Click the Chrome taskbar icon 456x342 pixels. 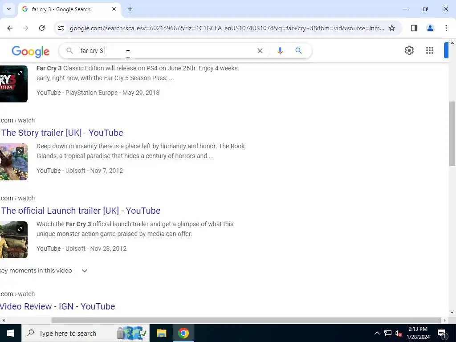click(183, 333)
